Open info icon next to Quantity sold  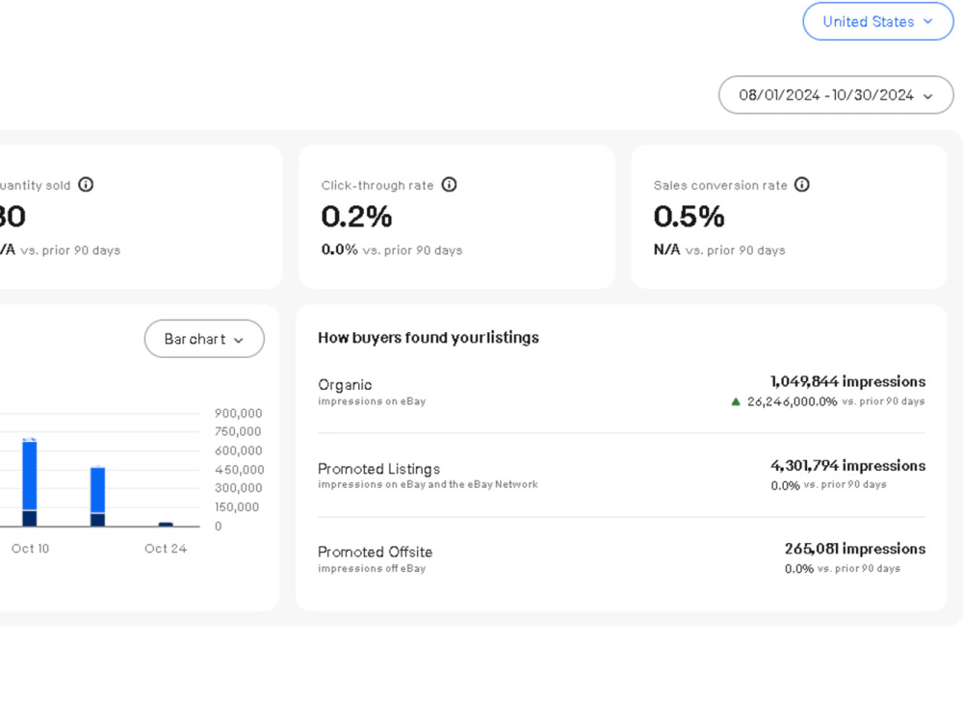[86, 185]
